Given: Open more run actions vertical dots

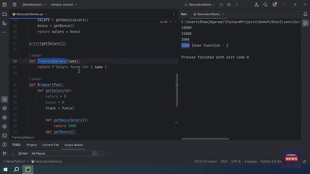Looking at the screenshot, I should (x=237, y=4).
